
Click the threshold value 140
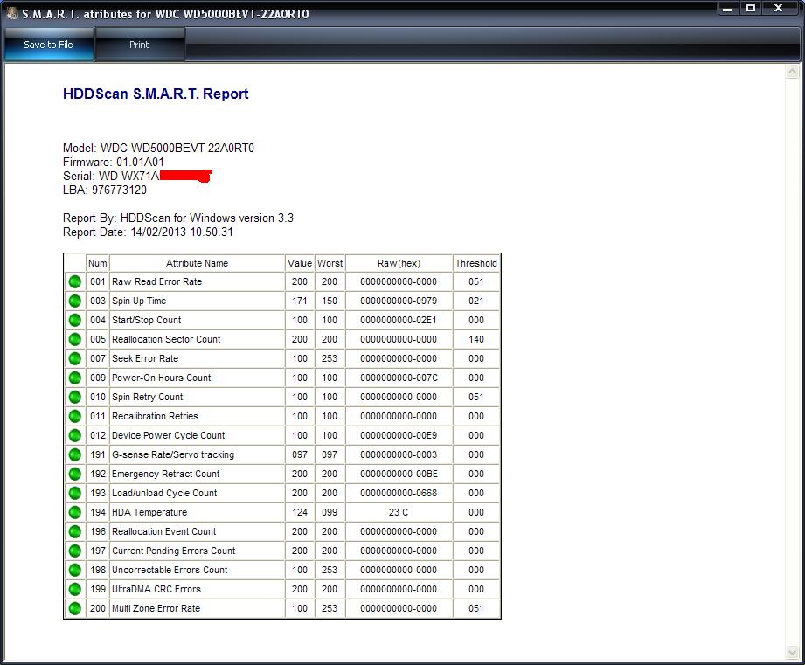pyautogui.click(x=475, y=339)
